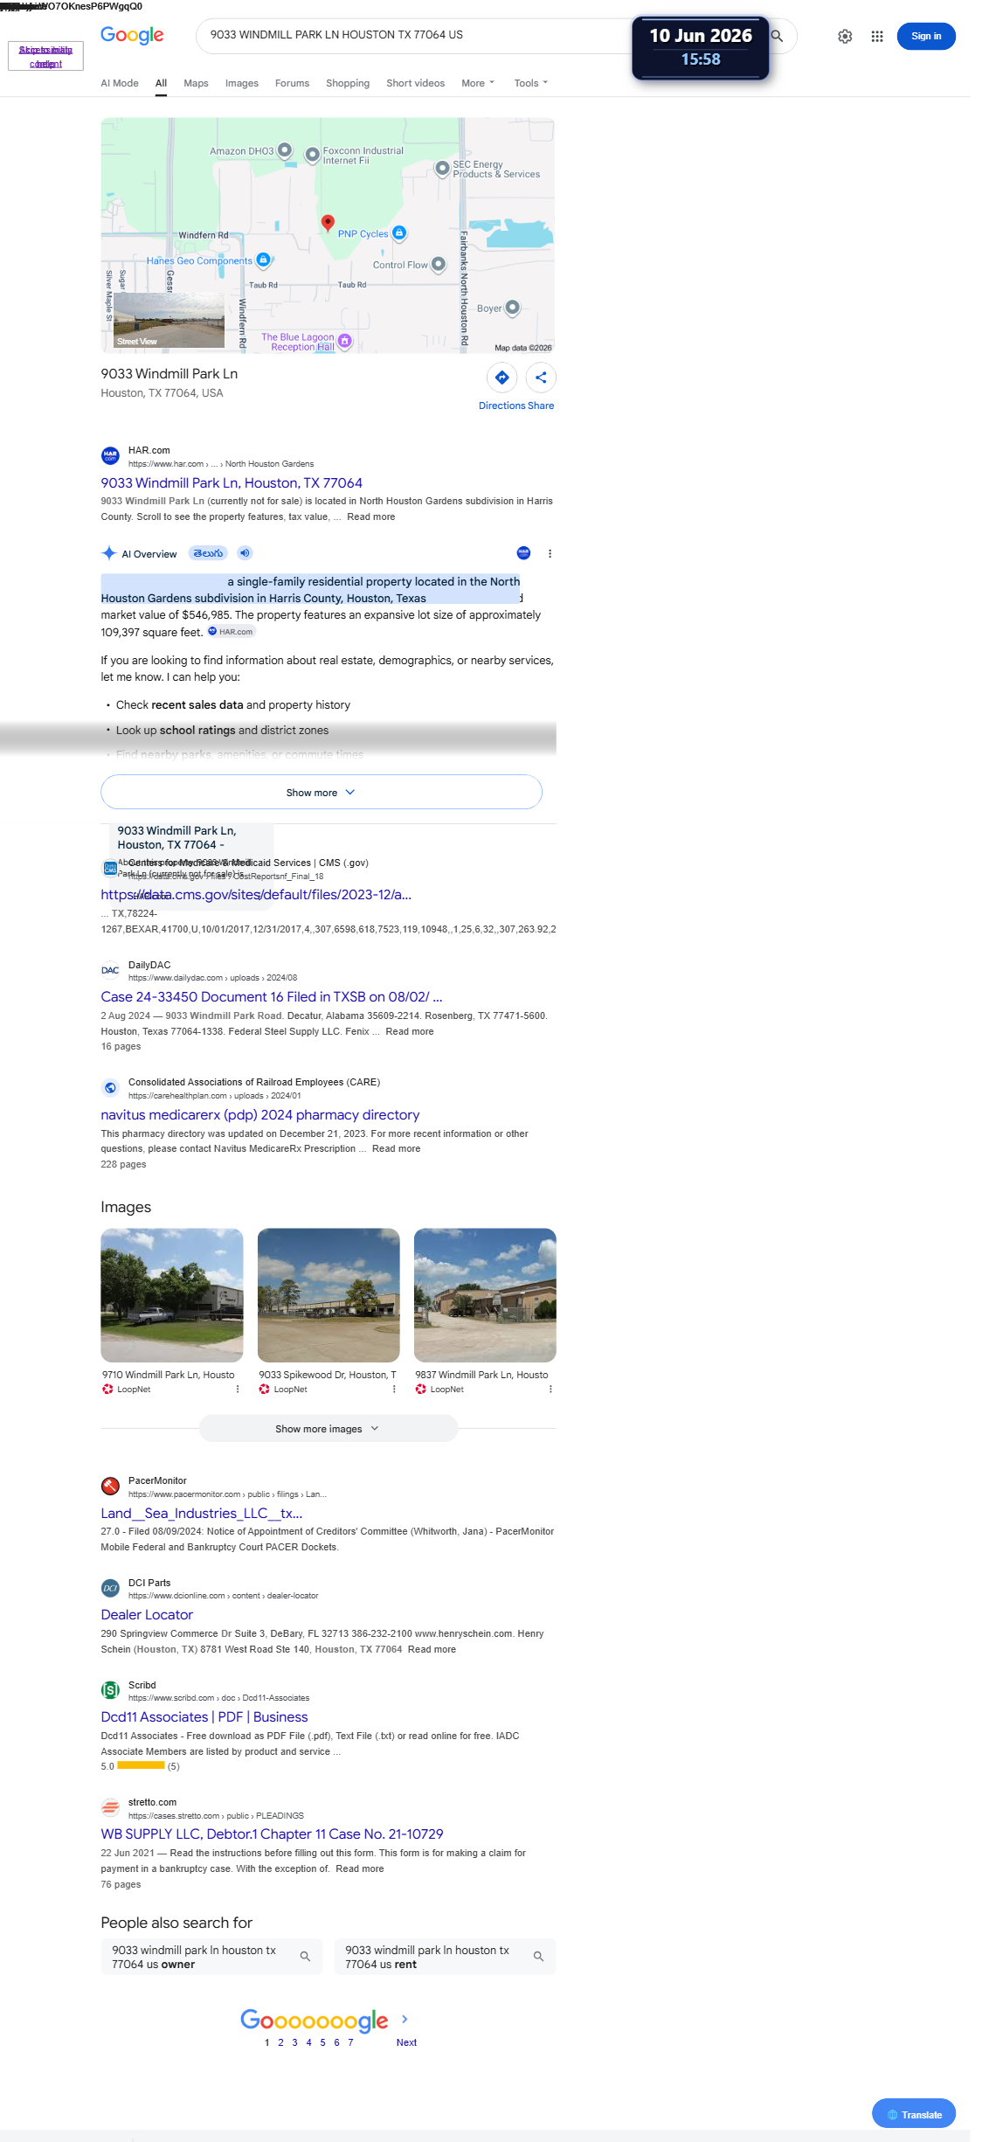Image resolution: width=982 pixels, height=2142 pixels.
Task: Expand Read more on DailyDAC snippet
Action: 410,1031
